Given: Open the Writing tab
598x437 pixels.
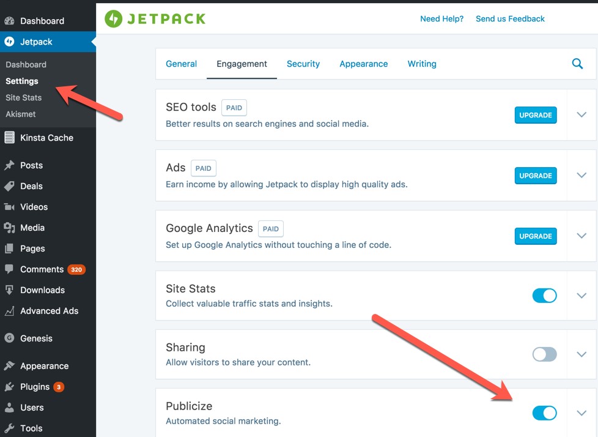Looking at the screenshot, I should (422, 64).
